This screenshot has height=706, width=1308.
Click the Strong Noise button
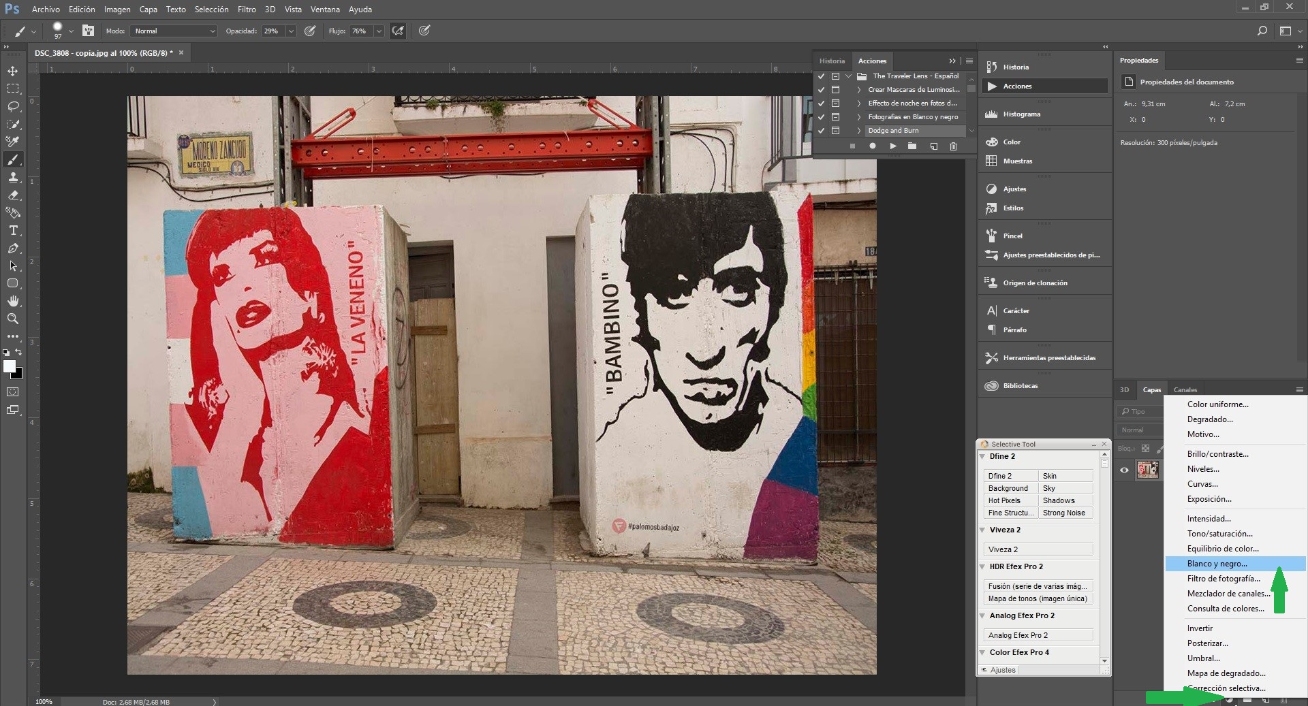1066,513
